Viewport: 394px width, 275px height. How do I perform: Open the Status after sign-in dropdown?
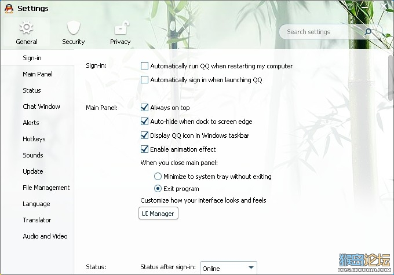click(x=229, y=268)
